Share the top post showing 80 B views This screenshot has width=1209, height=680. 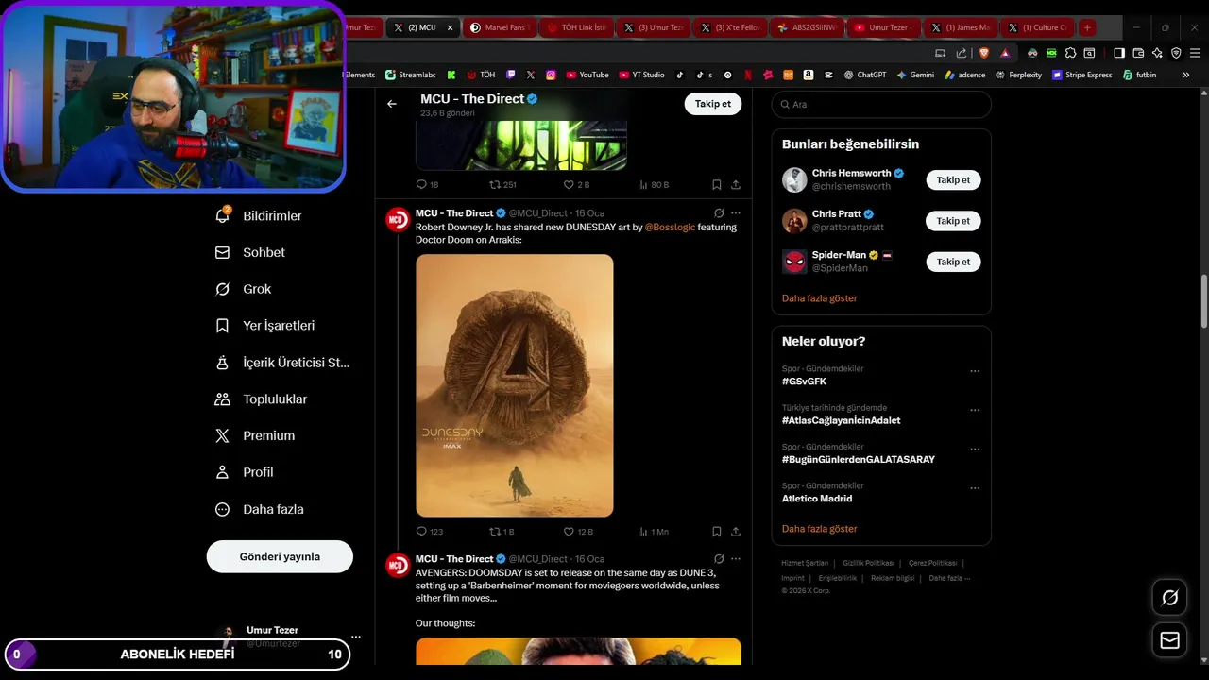click(x=736, y=185)
